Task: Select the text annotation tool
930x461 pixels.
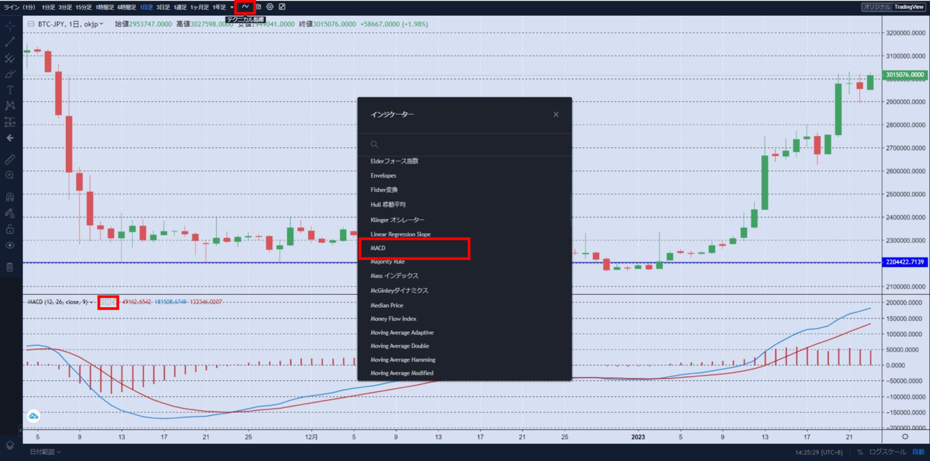Action: click(x=10, y=90)
